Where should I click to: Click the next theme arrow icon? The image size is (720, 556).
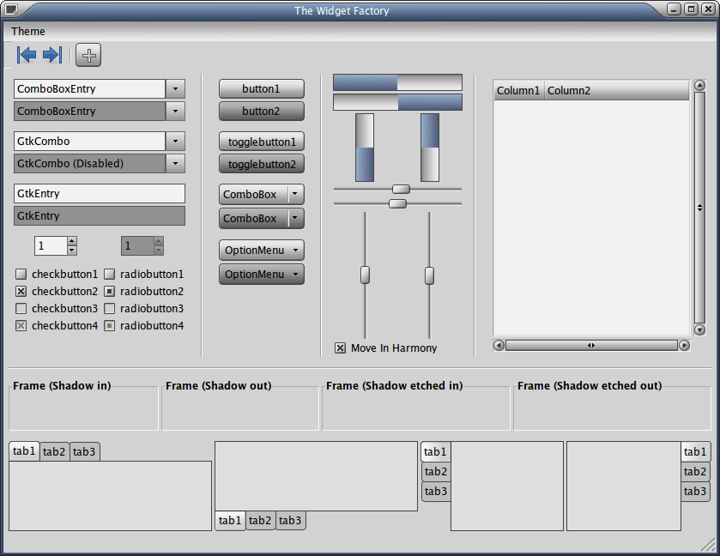click(52, 55)
